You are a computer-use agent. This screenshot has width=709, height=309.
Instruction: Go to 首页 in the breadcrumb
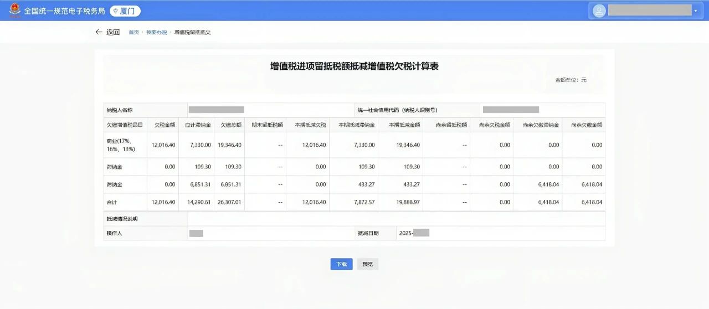pyautogui.click(x=133, y=33)
